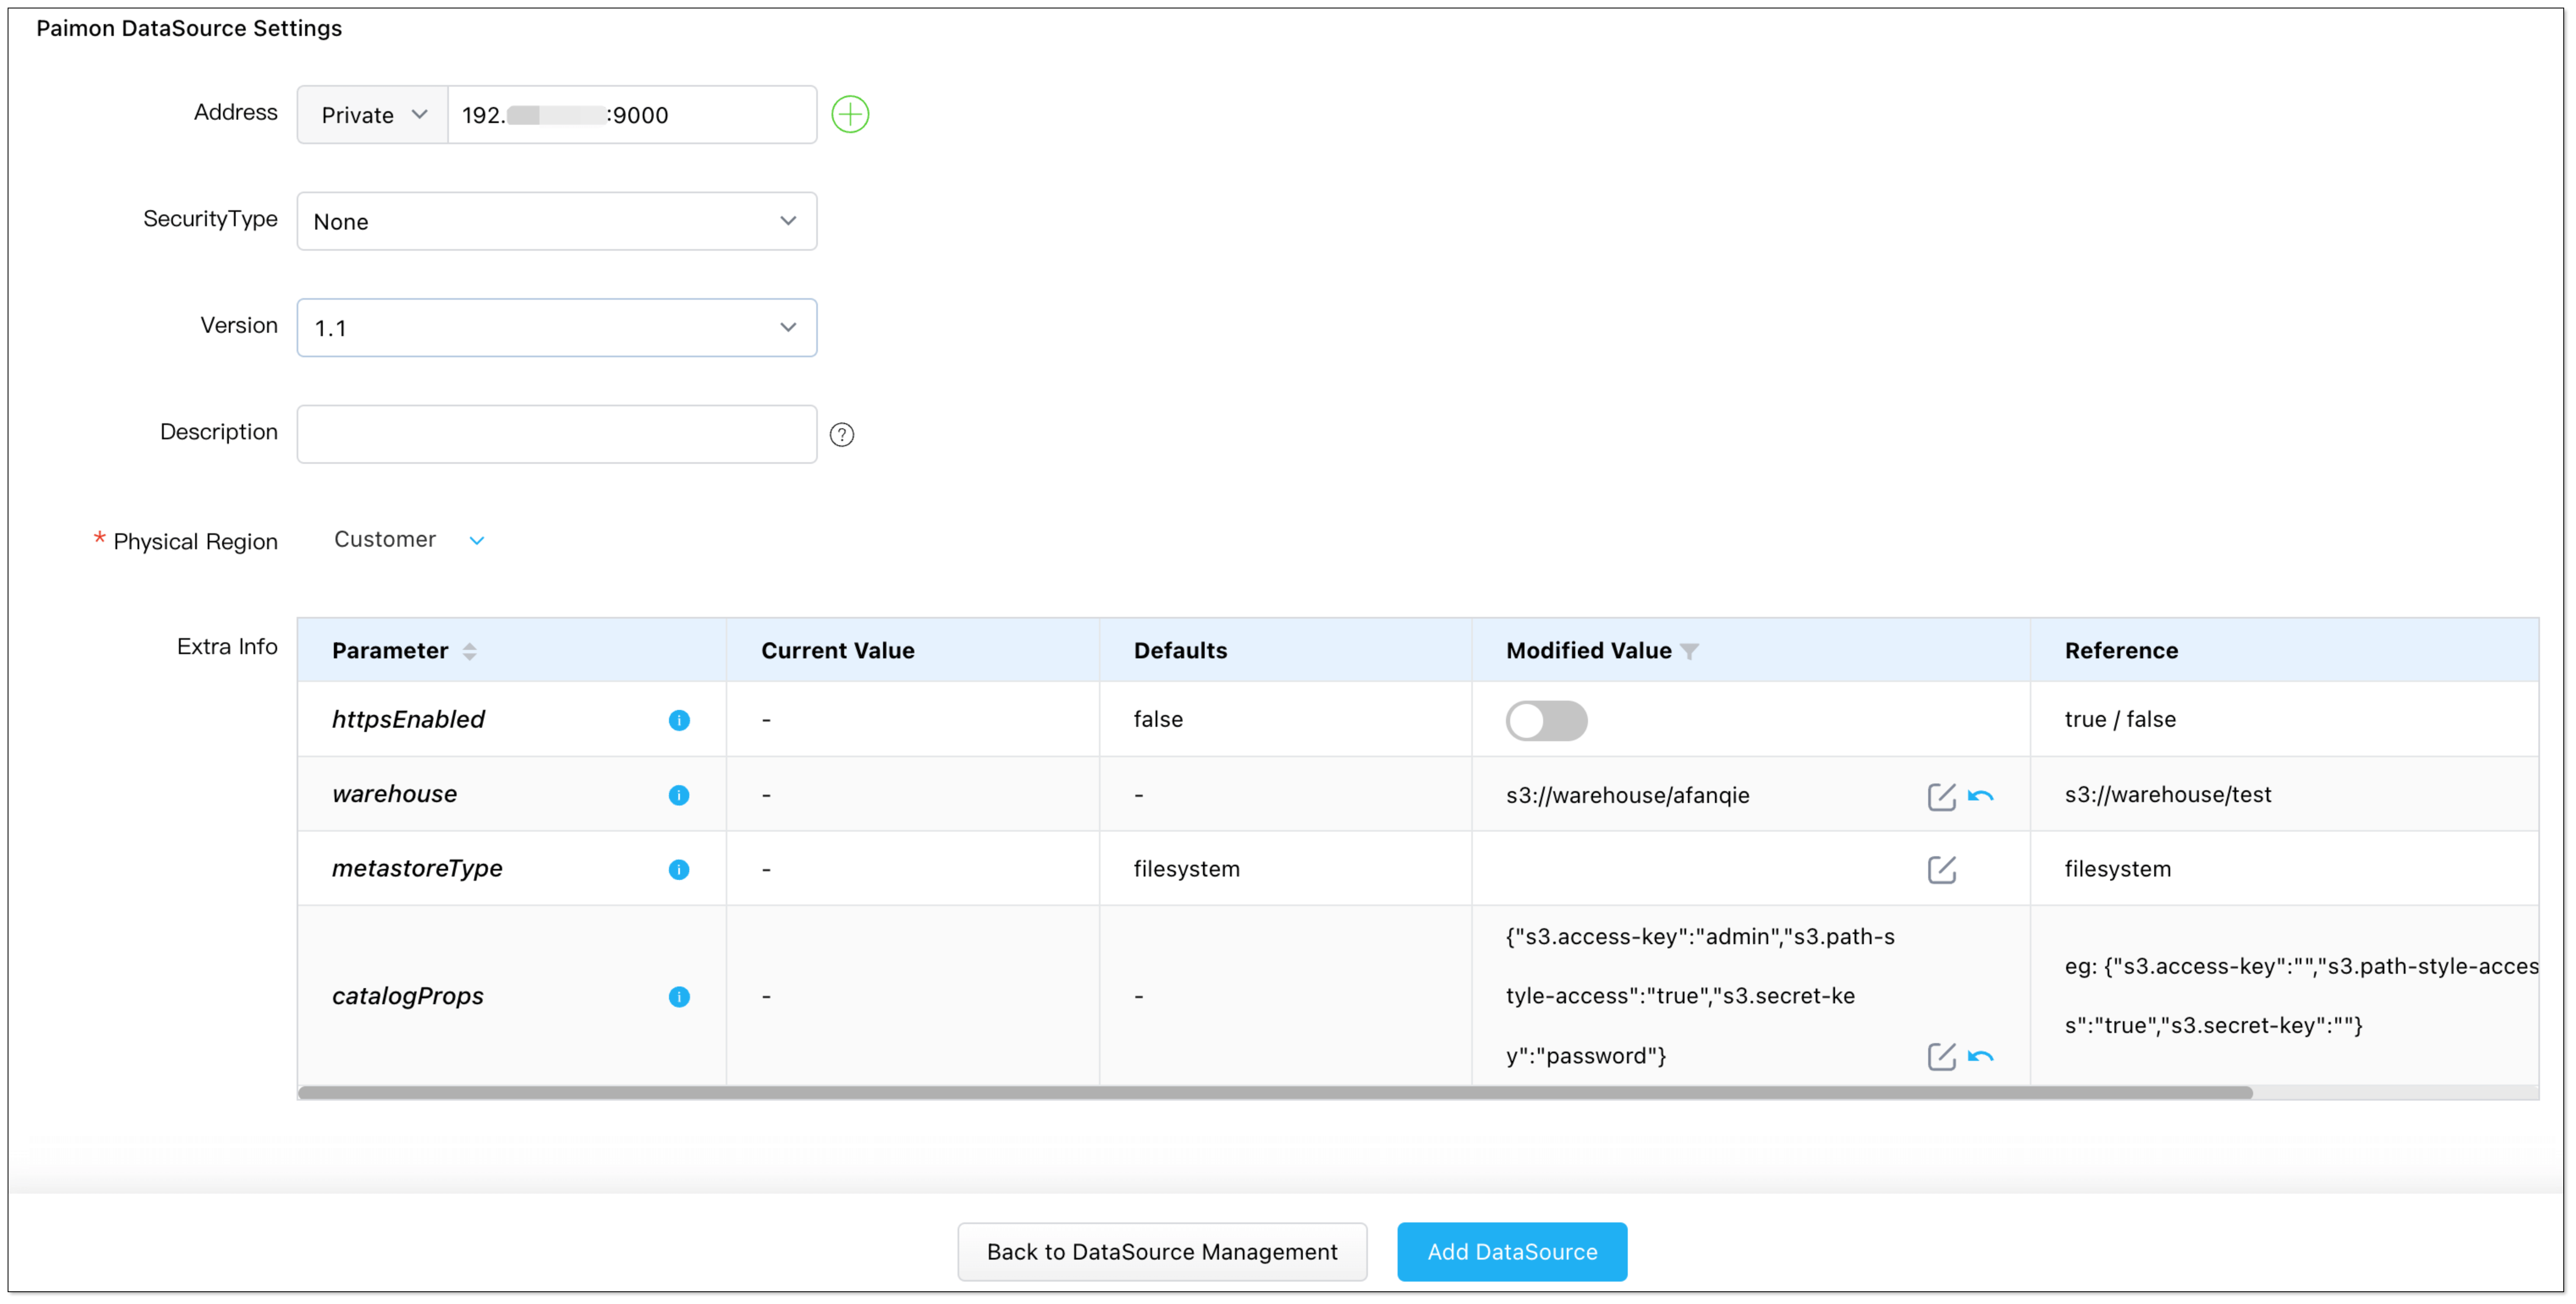Expand the Version 1.1 dropdown

(556, 328)
